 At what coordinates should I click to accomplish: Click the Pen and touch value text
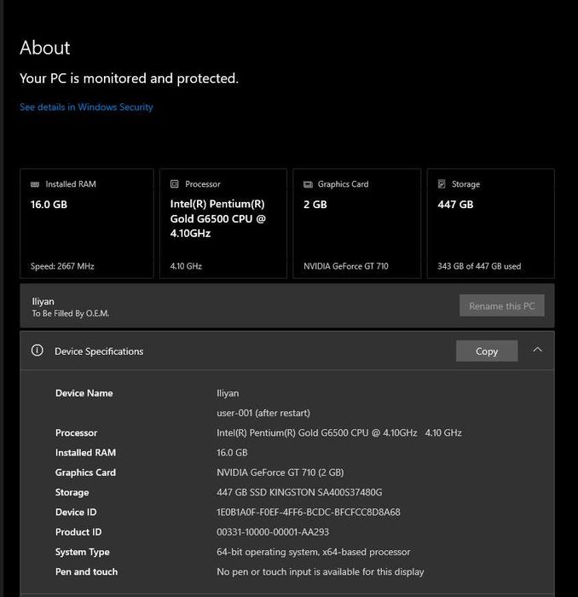[x=320, y=571]
